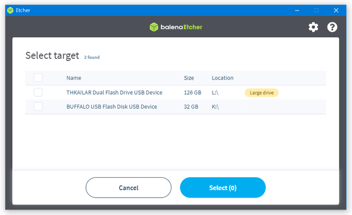
Task: Click the Etcher title bar app icon
Action: 10,10
